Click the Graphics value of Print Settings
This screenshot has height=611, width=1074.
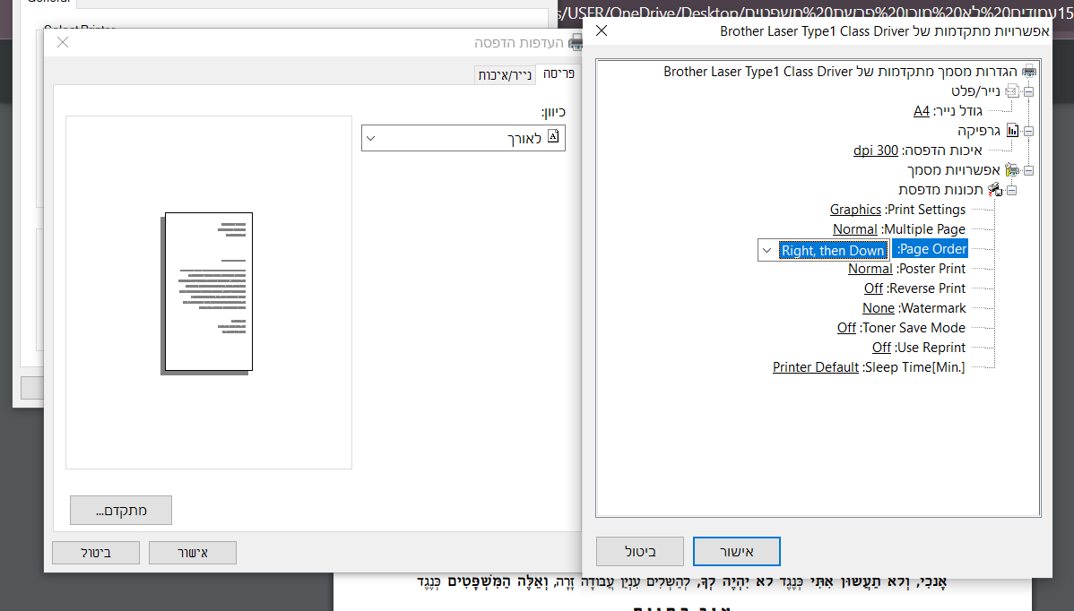pyautogui.click(x=855, y=210)
